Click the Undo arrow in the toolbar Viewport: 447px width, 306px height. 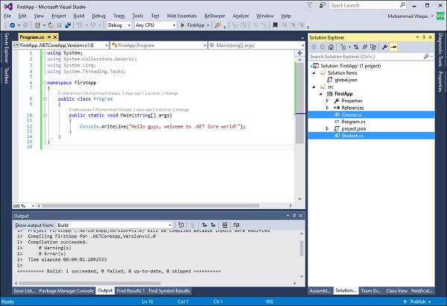click(x=80, y=25)
